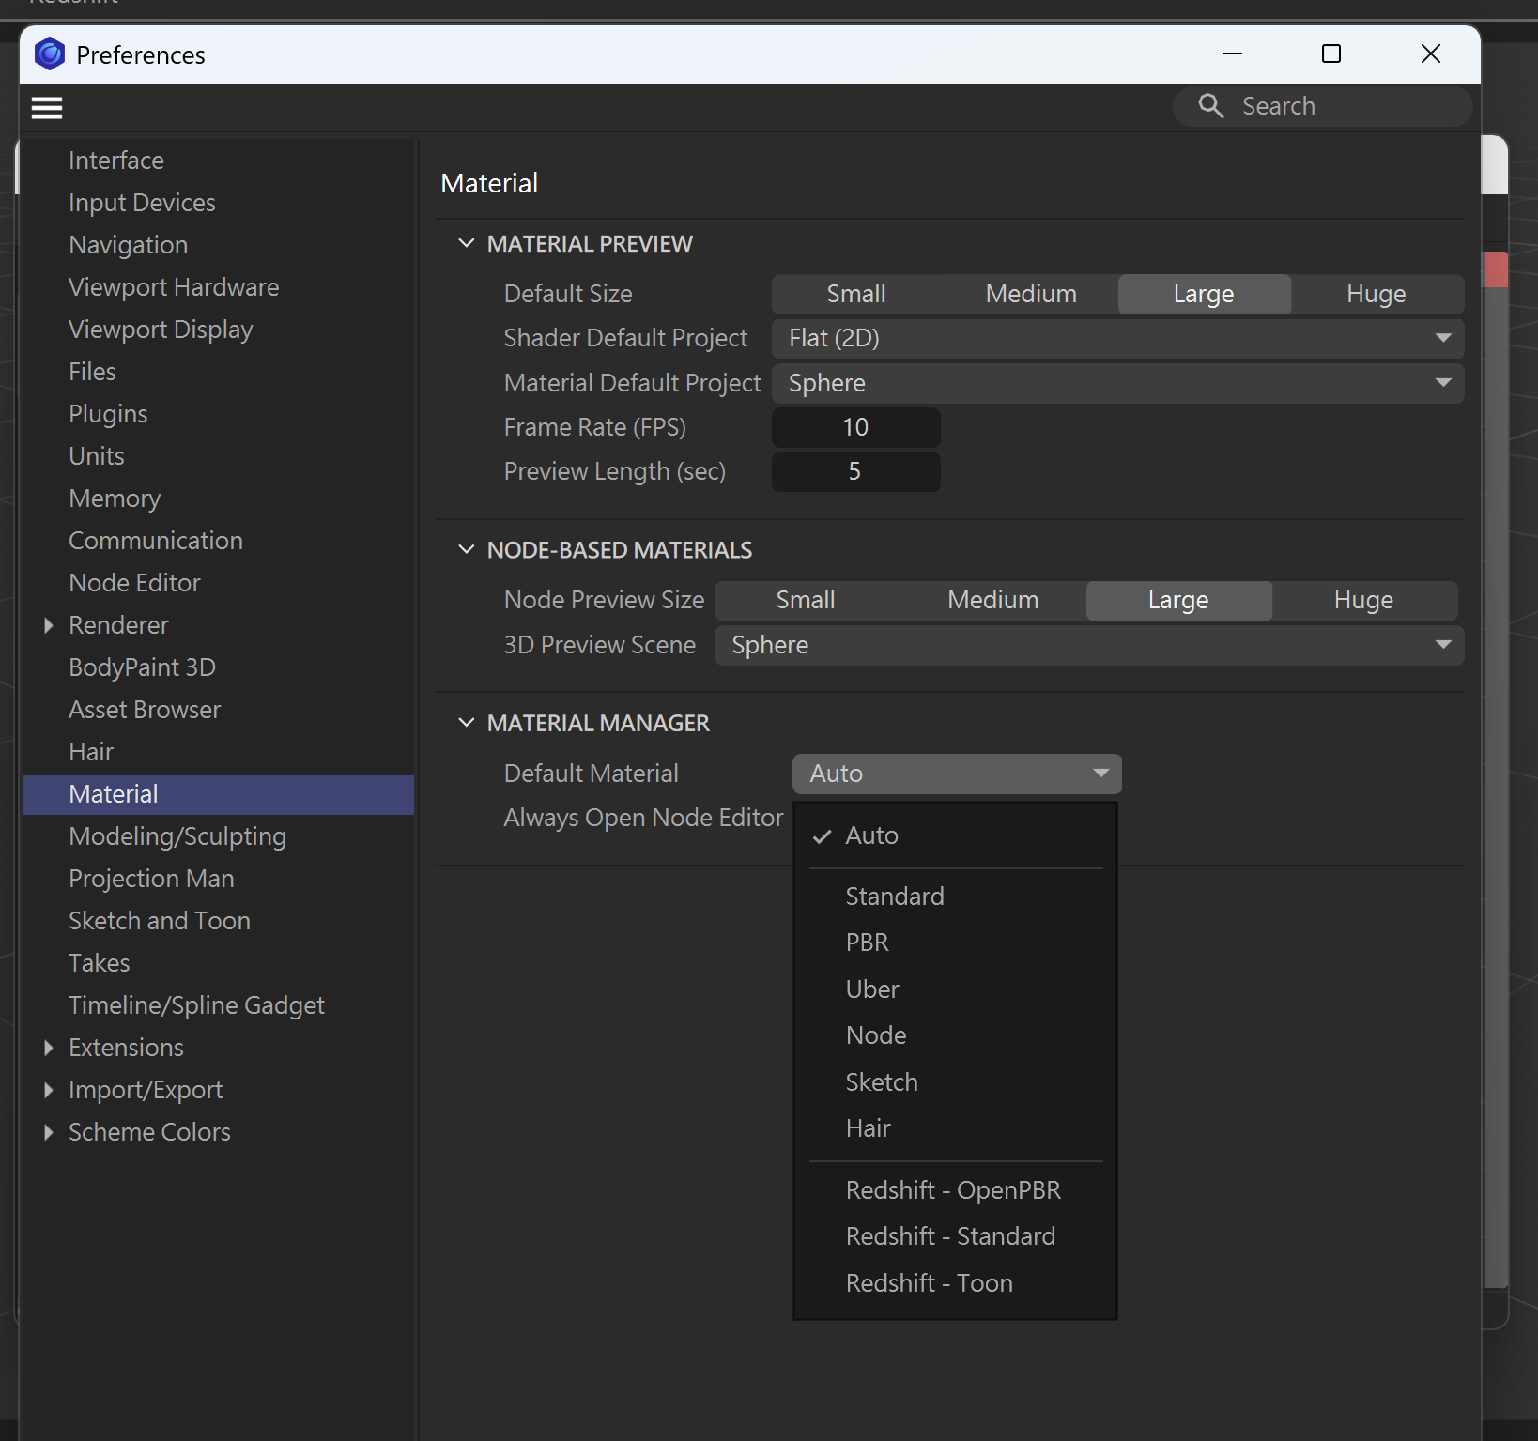Set Default Size to Huge
1538x1441 pixels.
(1376, 294)
